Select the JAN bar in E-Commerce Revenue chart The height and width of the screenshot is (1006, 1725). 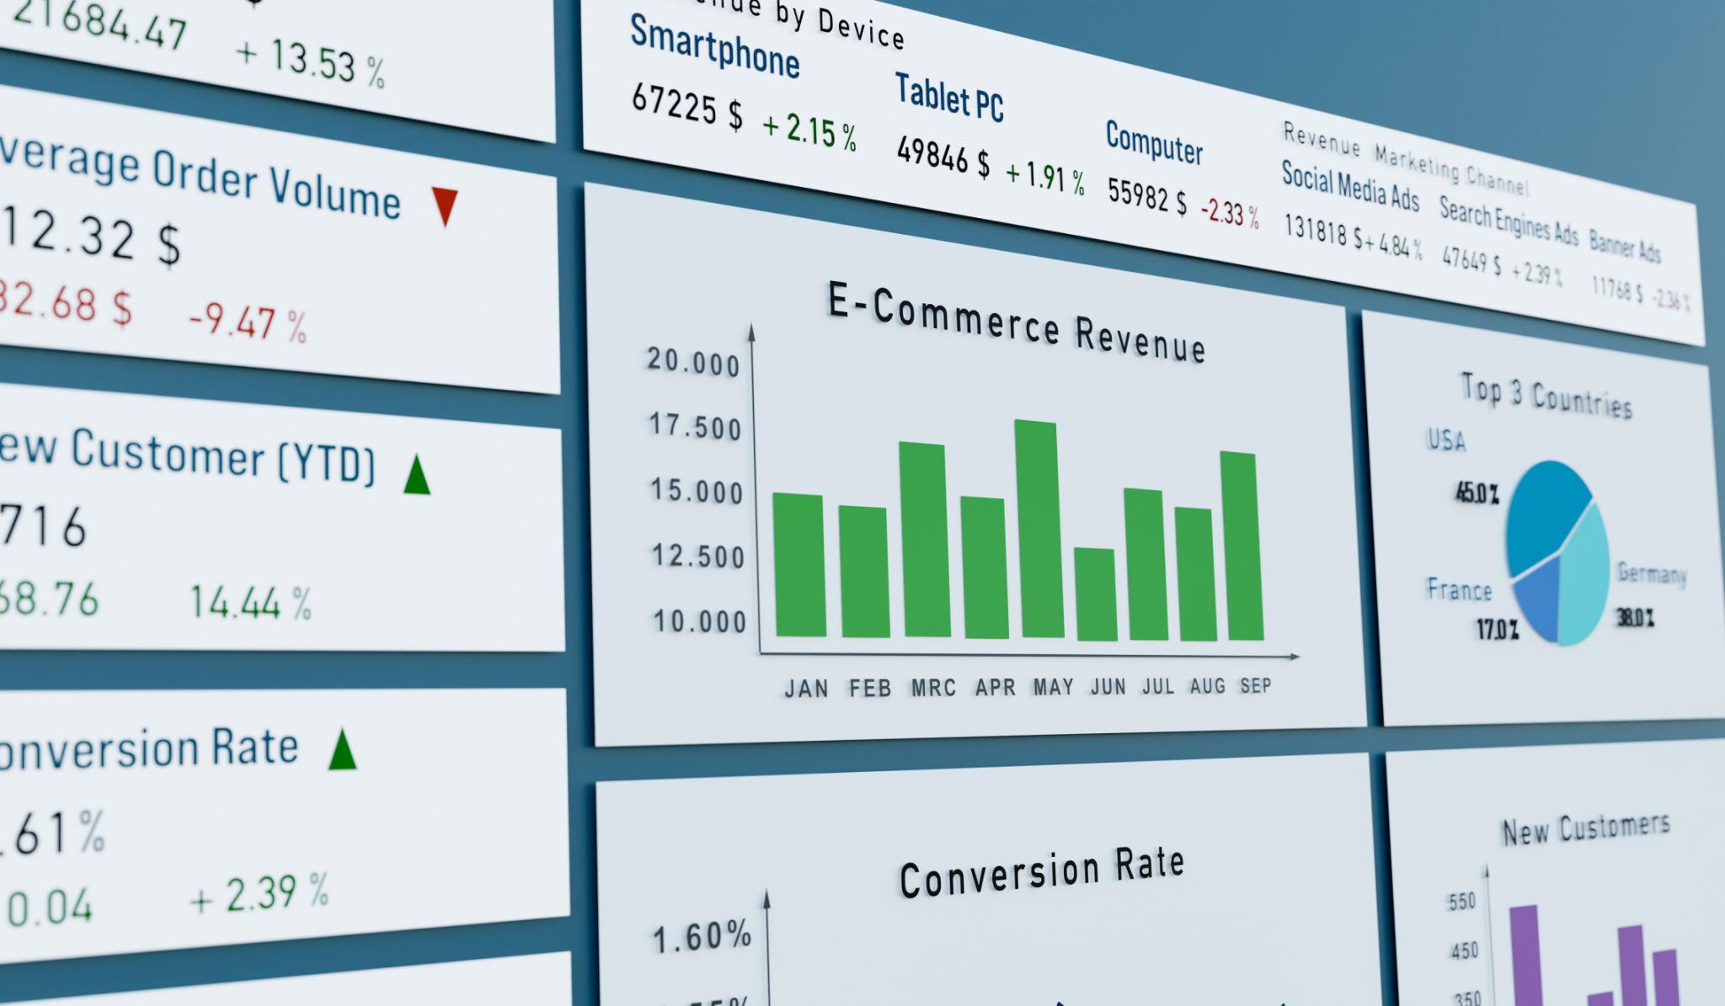[799, 565]
